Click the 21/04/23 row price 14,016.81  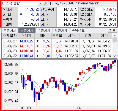click(27, 51)
